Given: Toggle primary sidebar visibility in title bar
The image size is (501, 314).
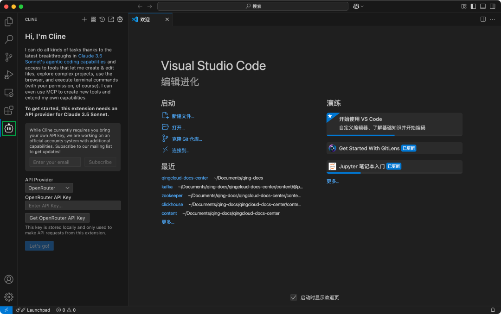Looking at the screenshot, I should point(473,6).
